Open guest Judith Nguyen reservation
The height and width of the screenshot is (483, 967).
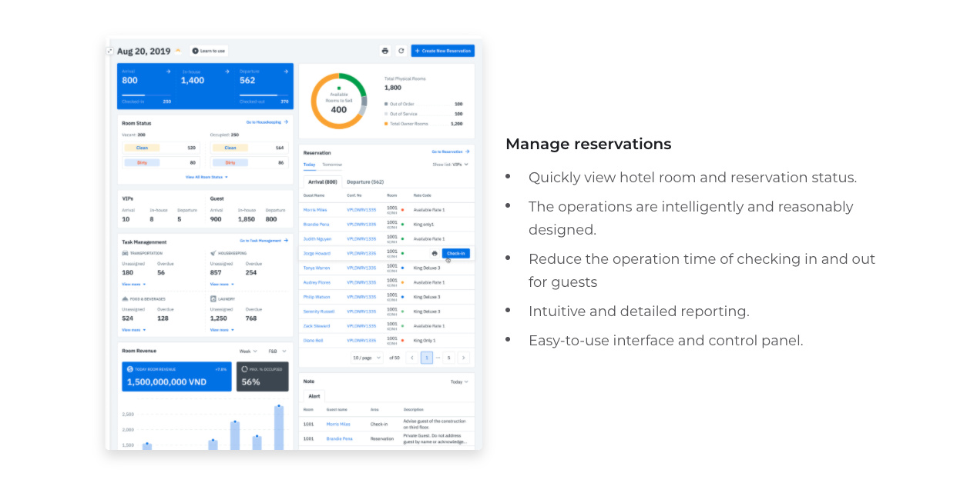click(x=316, y=239)
